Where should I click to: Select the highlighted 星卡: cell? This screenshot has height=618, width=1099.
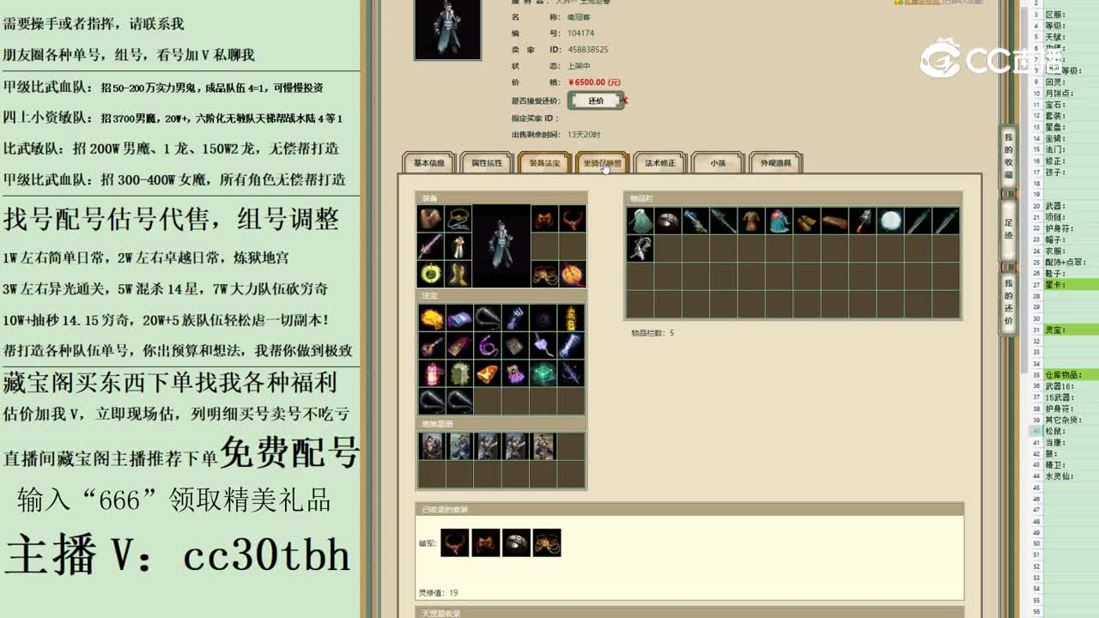[1071, 284]
